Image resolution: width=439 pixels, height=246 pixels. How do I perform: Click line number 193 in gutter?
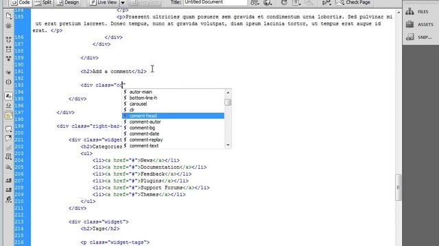click(19, 85)
